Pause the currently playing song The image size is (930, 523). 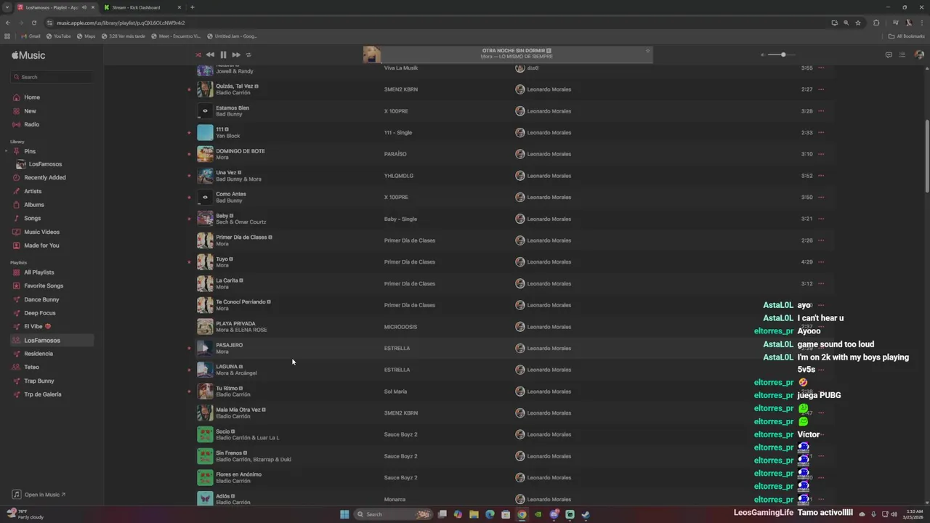223,54
